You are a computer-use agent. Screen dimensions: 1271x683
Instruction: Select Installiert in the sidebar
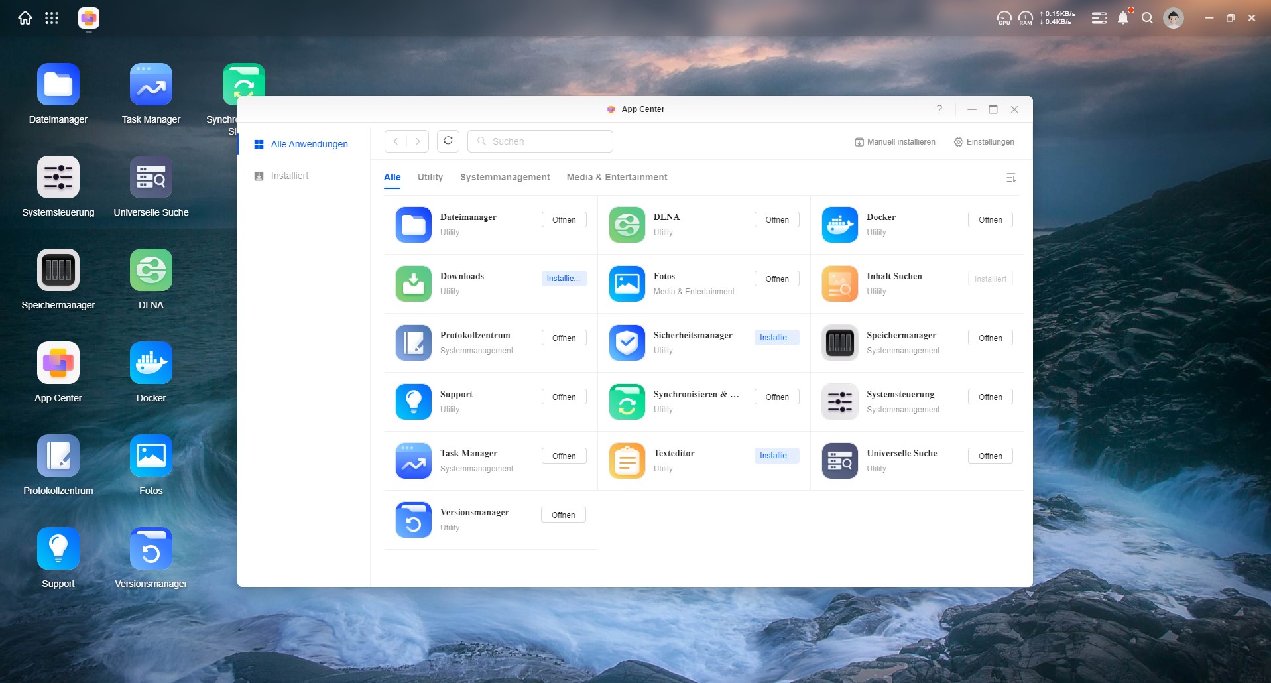tap(290, 176)
